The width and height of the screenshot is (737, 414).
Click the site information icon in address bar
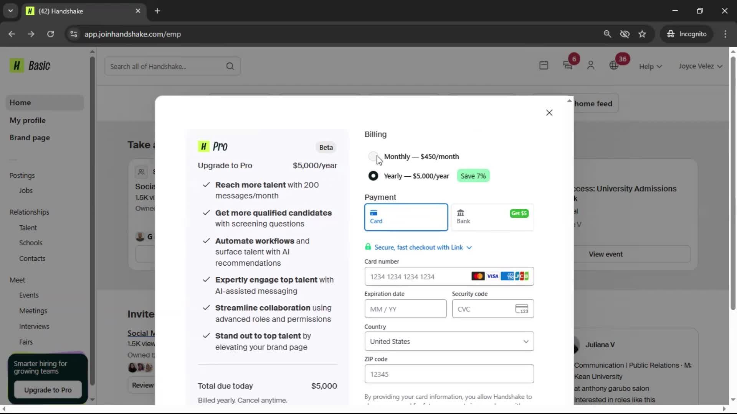[x=74, y=34]
